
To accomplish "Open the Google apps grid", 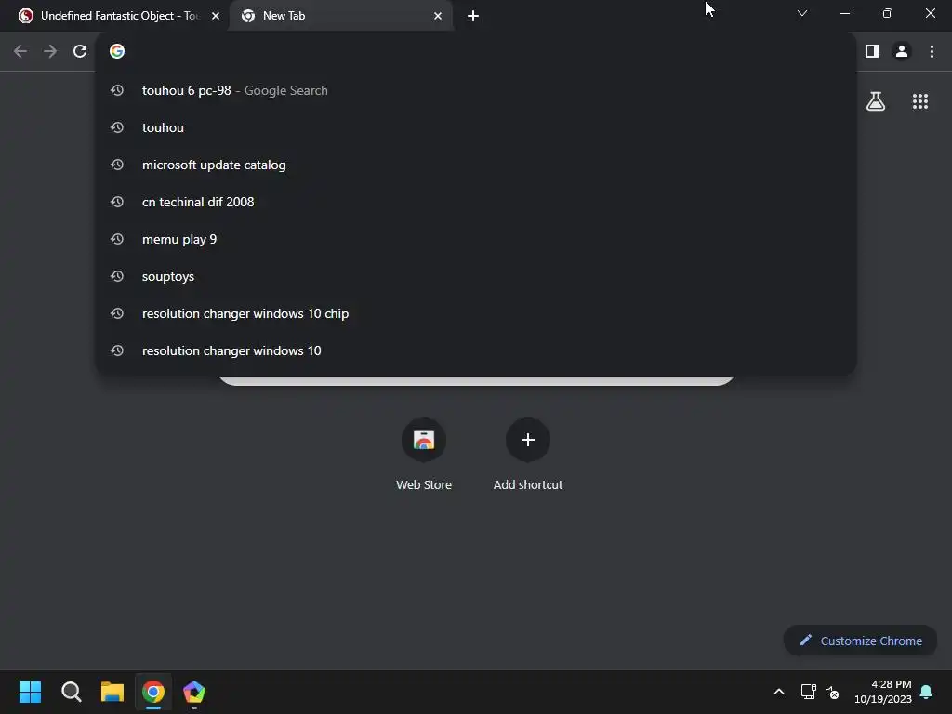I will point(920,101).
